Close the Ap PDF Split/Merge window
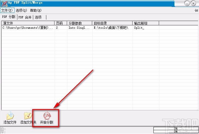This screenshot has height=134, width=199. pyautogui.click(x=194, y=4)
